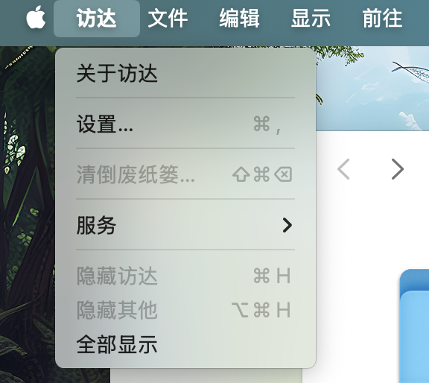Select 清倒废纸篓… menu entry
The width and height of the screenshot is (429, 383).
coord(185,174)
